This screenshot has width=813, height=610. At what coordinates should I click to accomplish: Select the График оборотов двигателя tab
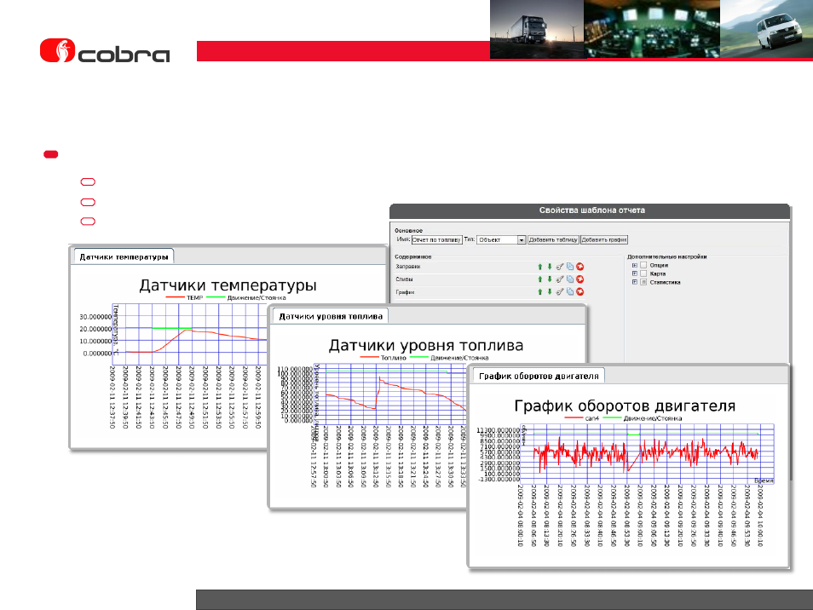(x=539, y=377)
